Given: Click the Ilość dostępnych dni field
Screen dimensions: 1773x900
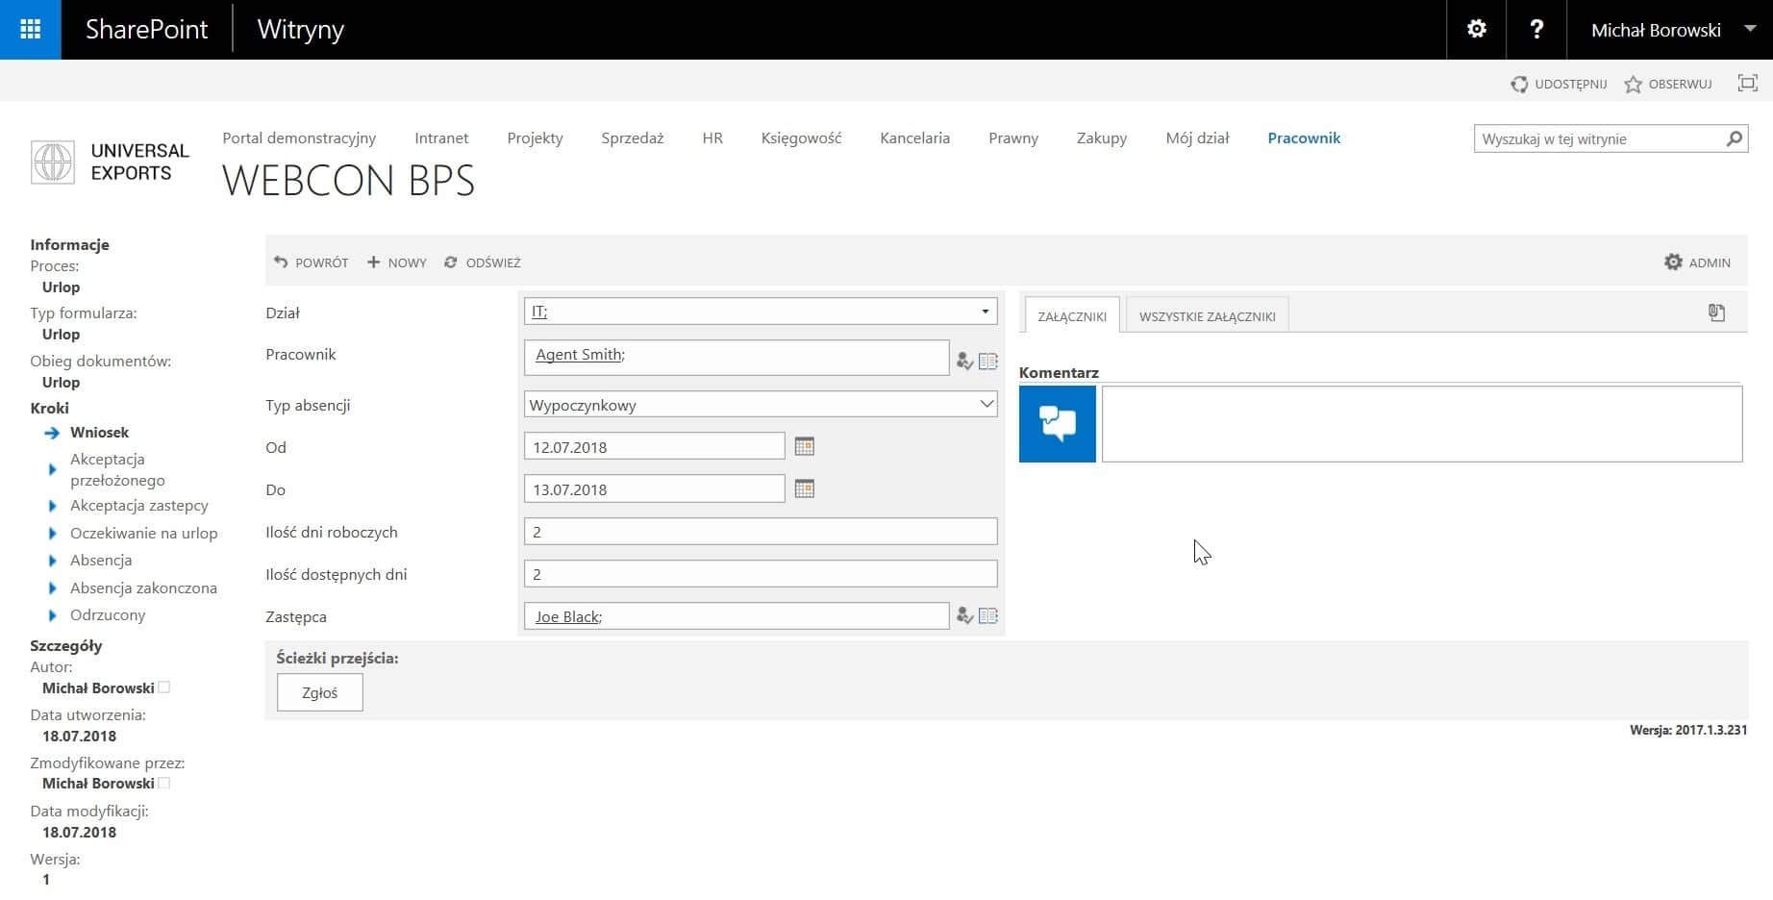Looking at the screenshot, I should tap(761, 574).
